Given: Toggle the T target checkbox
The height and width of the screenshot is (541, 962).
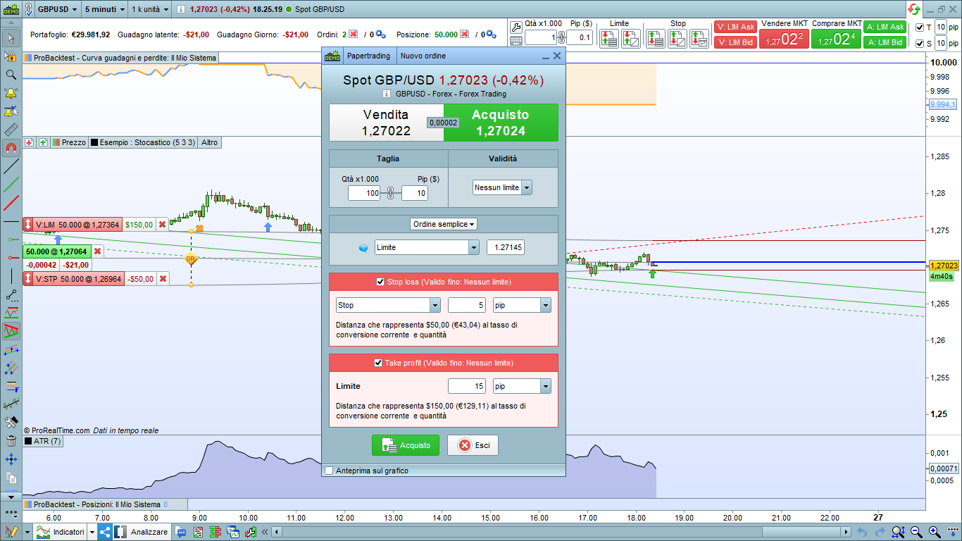Looking at the screenshot, I should click(919, 27).
